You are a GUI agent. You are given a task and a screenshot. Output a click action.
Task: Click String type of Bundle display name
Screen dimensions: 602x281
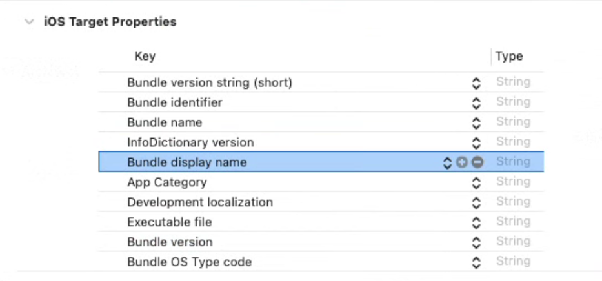(x=514, y=162)
